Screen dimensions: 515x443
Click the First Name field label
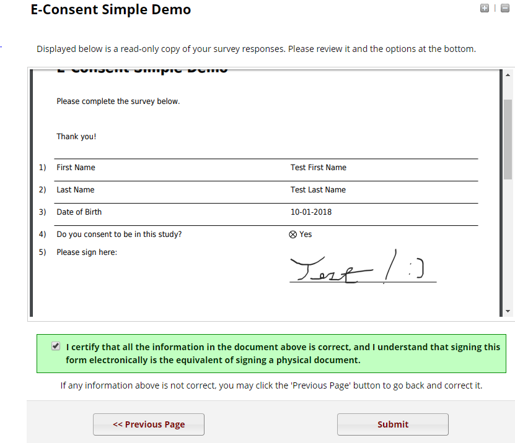76,168
